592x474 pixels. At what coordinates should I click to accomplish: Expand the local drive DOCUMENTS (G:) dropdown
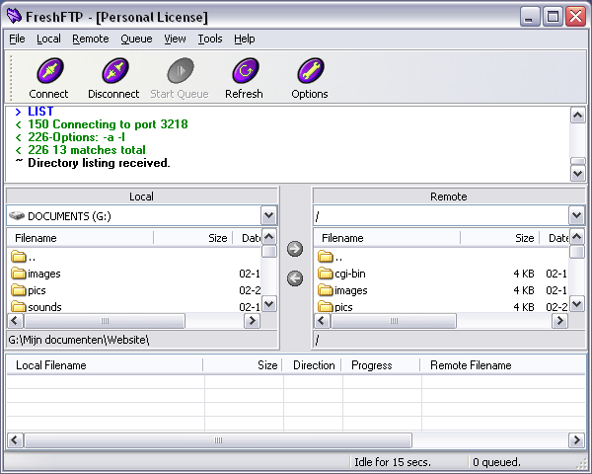268,215
